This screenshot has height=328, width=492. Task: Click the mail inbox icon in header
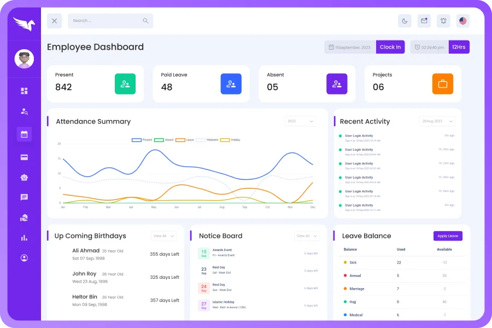click(424, 21)
